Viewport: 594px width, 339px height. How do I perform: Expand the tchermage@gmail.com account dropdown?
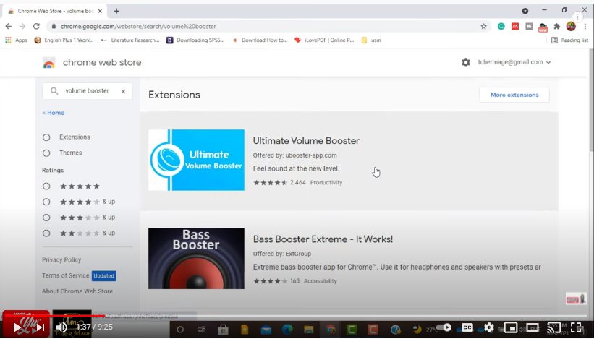514,62
